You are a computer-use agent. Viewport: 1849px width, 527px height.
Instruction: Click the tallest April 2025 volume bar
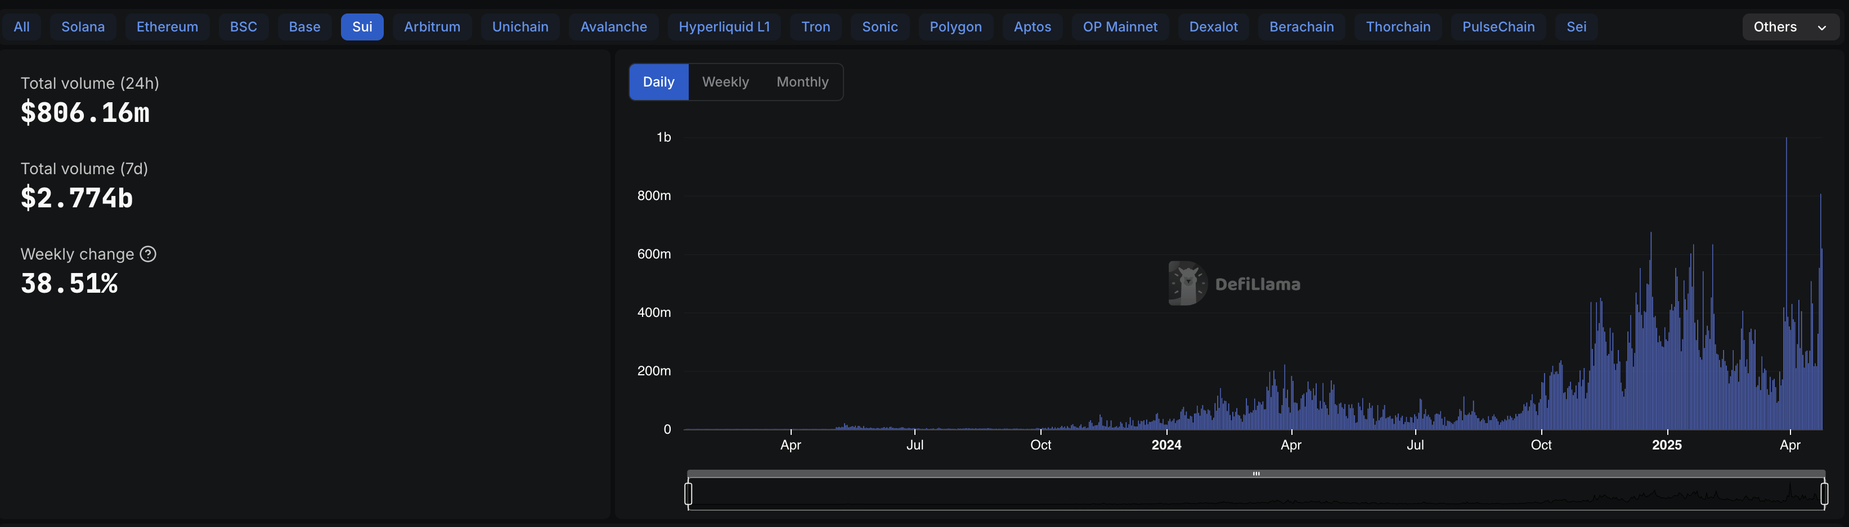point(1786,287)
